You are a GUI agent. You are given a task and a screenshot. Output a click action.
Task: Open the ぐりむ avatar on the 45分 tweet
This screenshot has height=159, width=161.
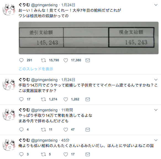tap(9, 145)
